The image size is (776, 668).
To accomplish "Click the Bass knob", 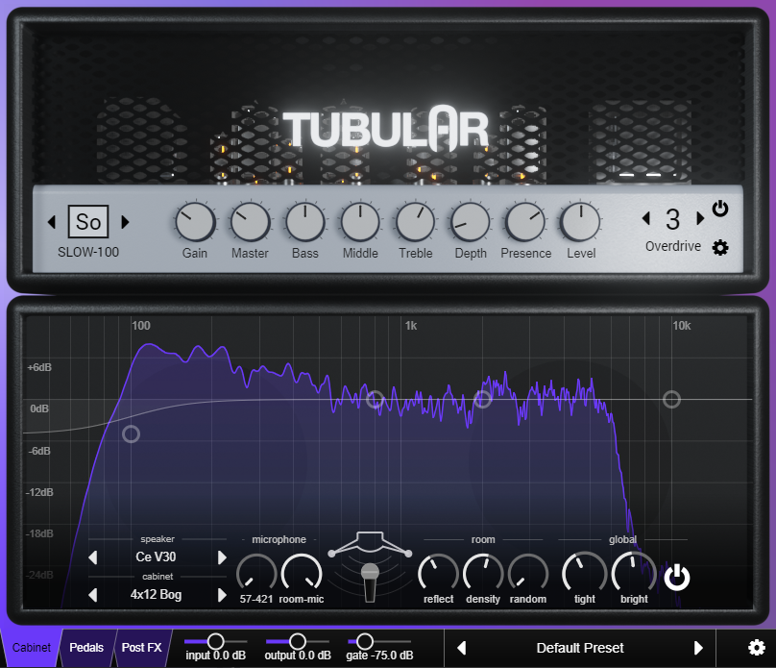I will (x=305, y=222).
